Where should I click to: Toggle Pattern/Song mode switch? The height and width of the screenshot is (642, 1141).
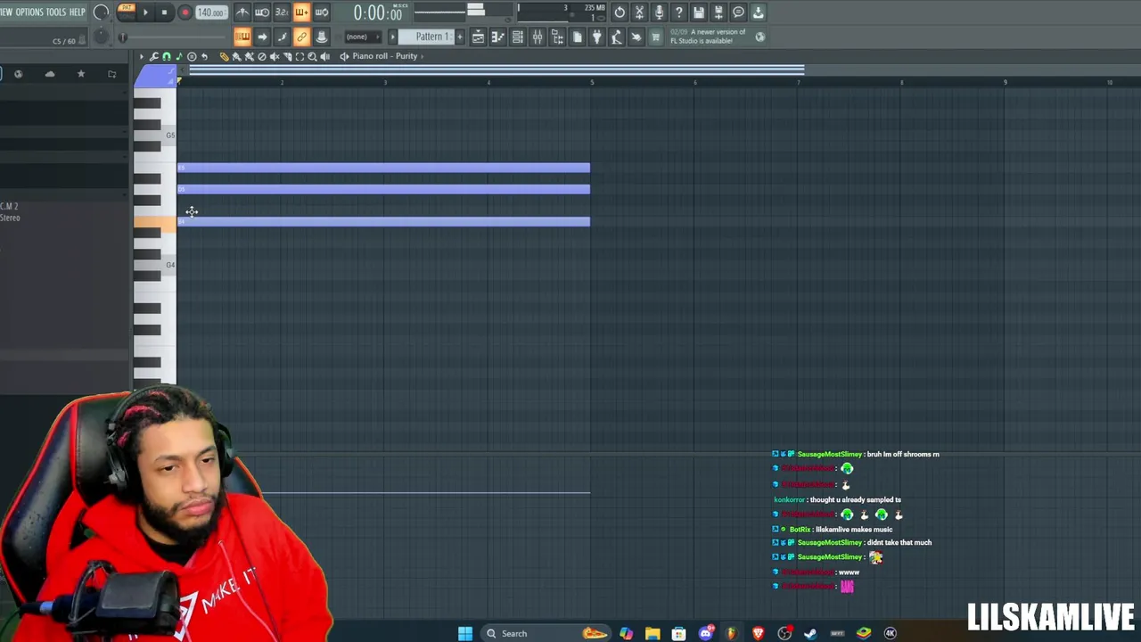pyautogui.click(x=126, y=12)
